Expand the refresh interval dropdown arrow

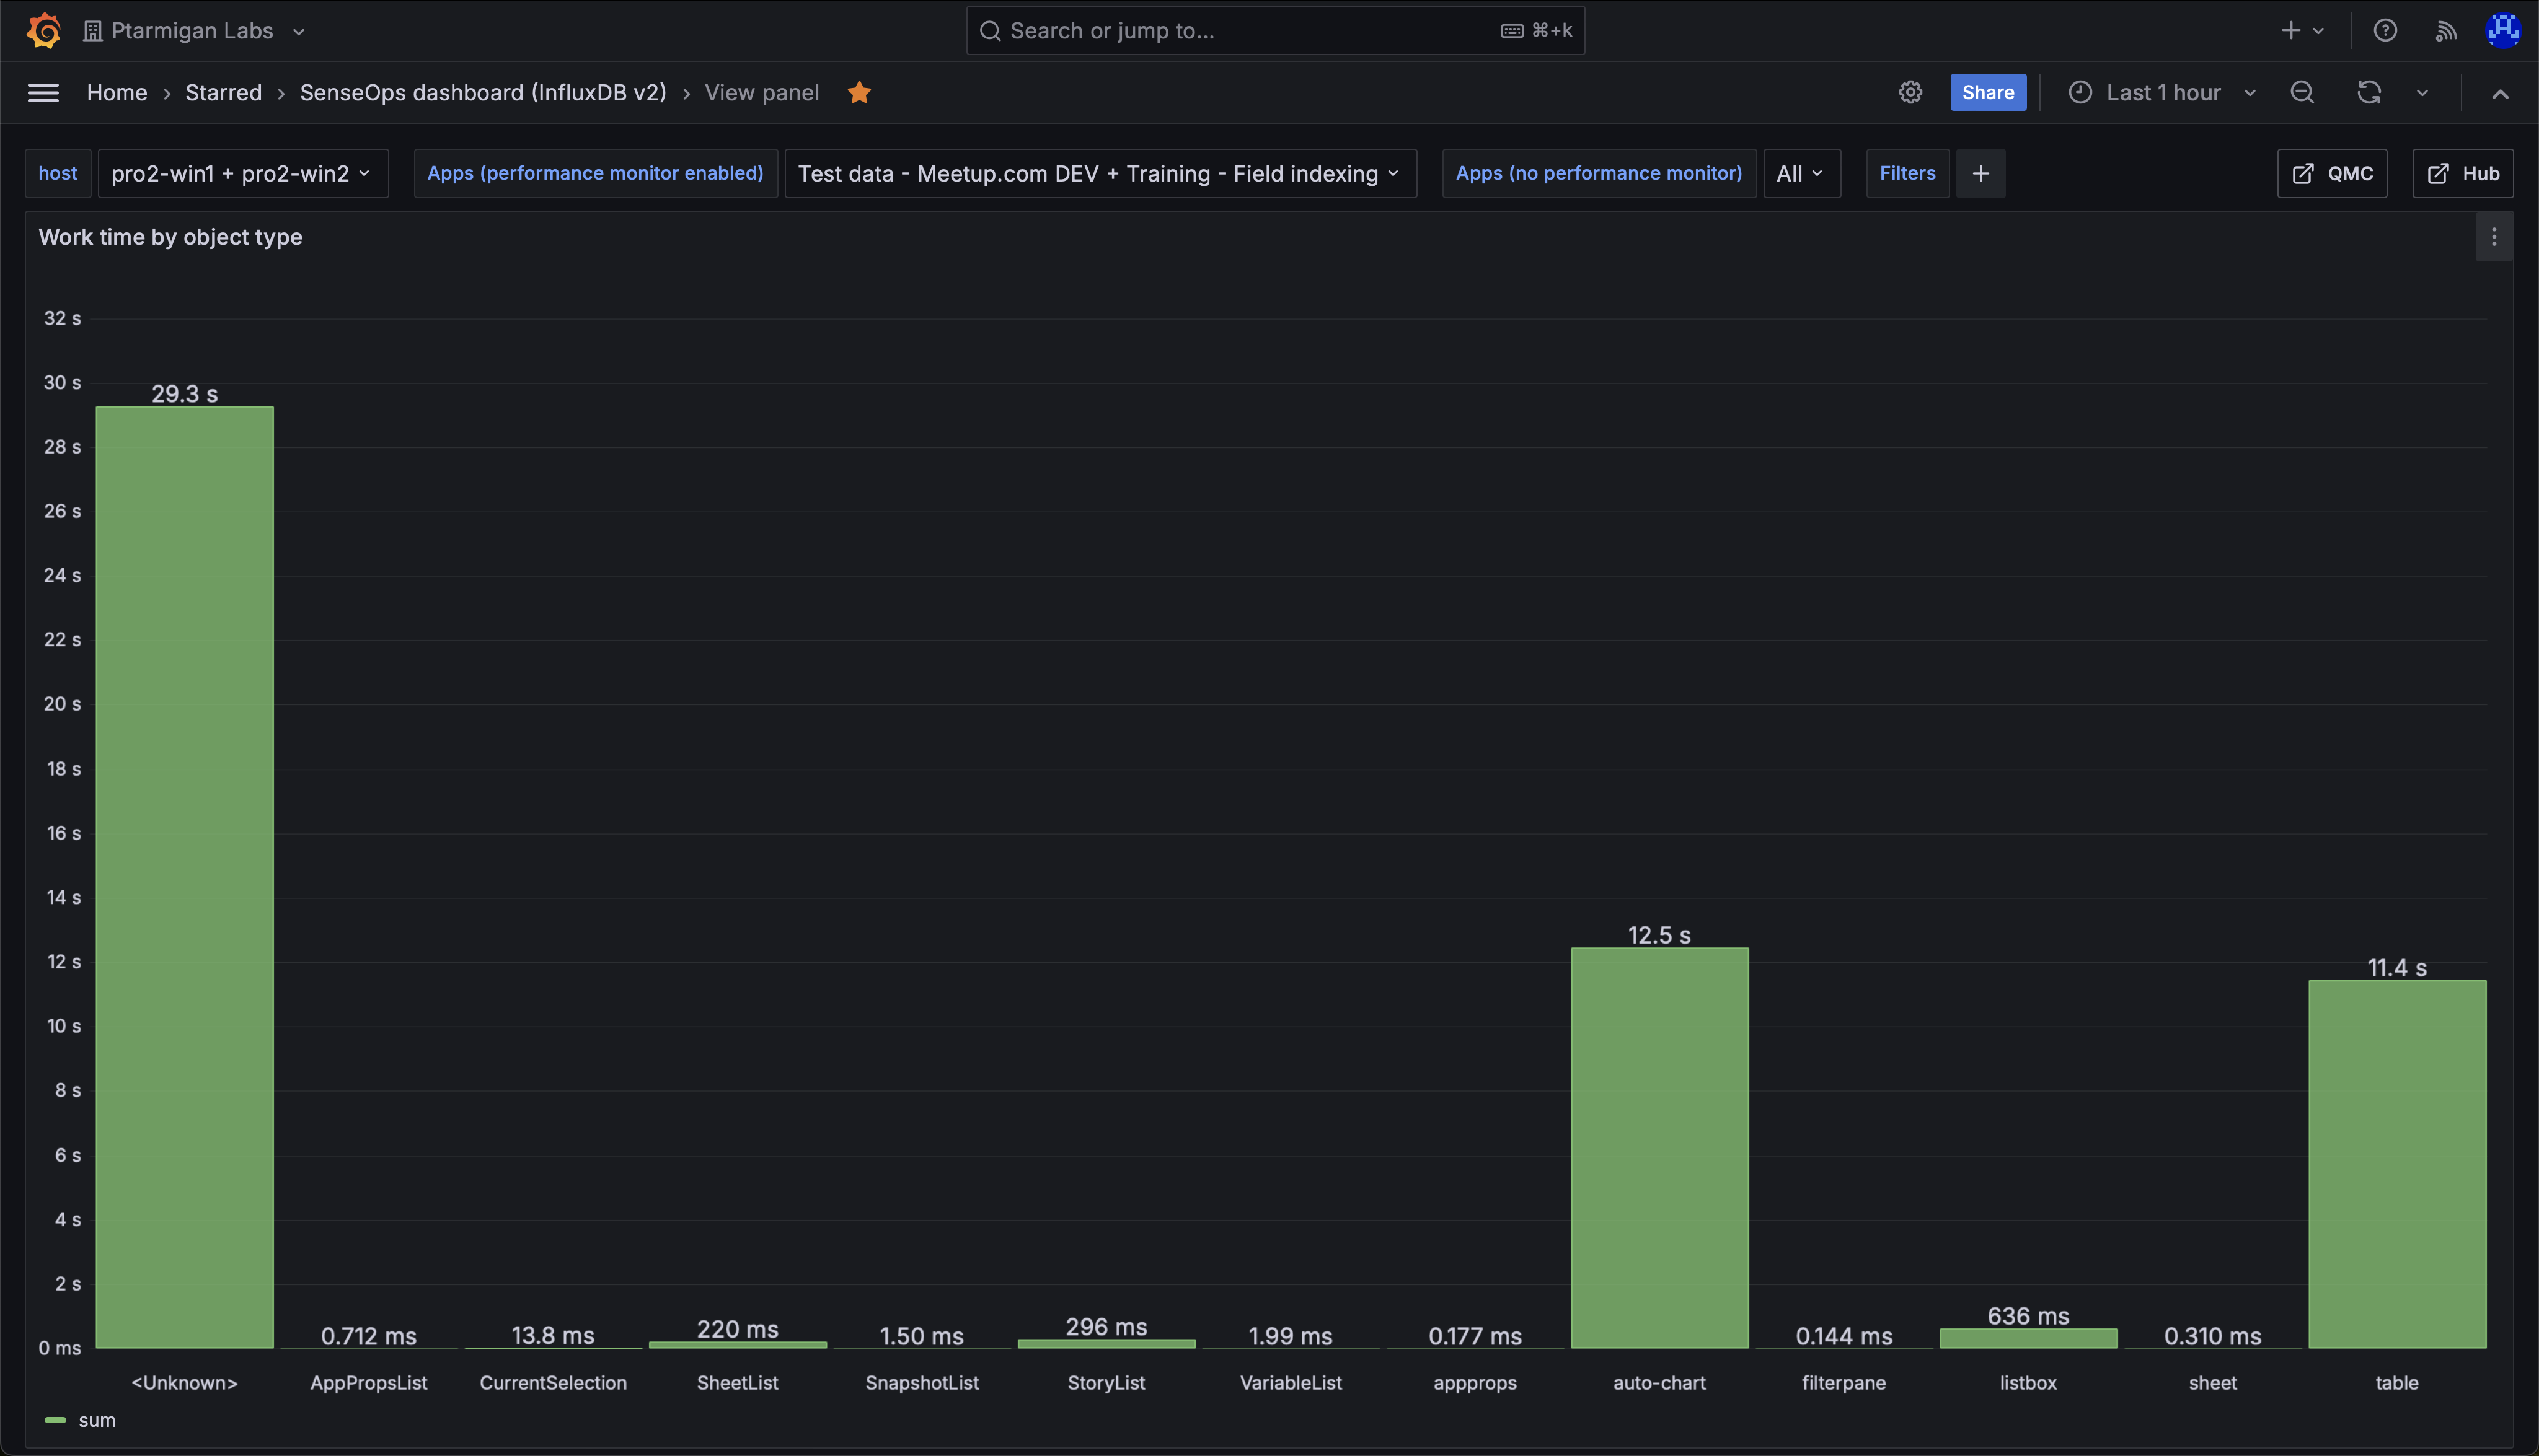2422,93
